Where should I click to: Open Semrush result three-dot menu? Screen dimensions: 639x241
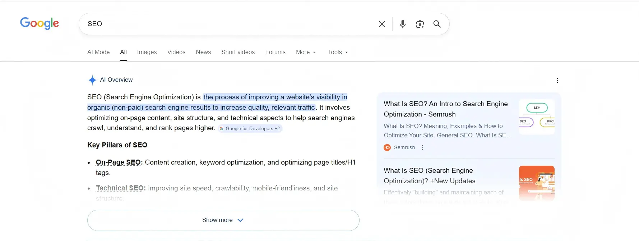(422, 147)
